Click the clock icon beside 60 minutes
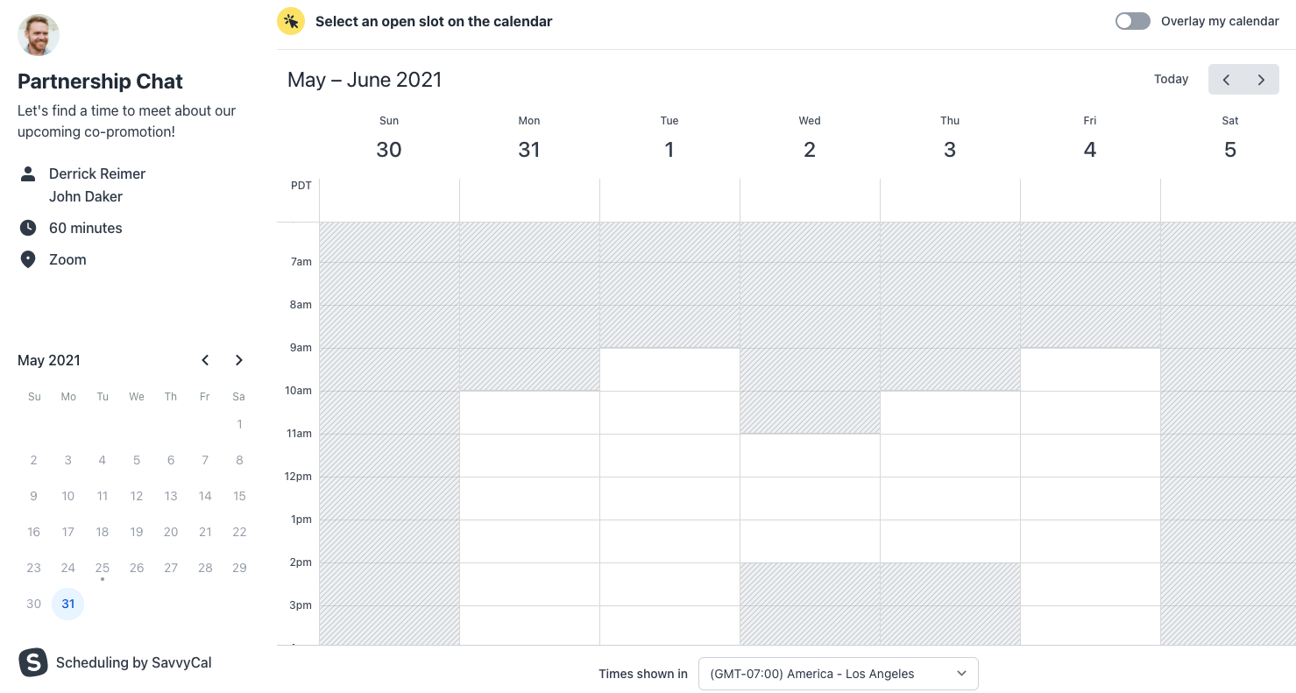Screen dimensions: 1296x693 (28, 228)
